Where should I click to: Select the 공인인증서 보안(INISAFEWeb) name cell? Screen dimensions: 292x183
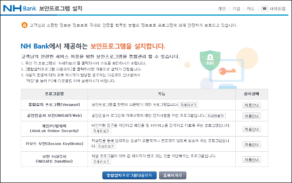click(x=54, y=115)
